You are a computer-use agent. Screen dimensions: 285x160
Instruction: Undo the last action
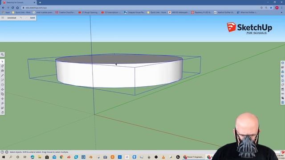point(21,18)
